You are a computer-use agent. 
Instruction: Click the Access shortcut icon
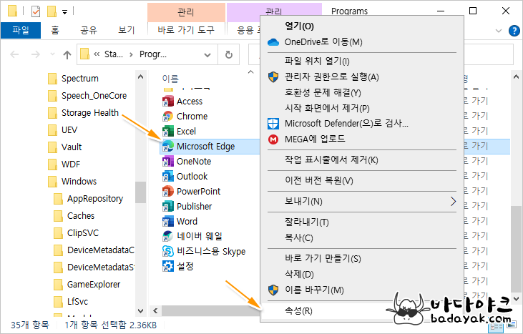[x=167, y=101]
